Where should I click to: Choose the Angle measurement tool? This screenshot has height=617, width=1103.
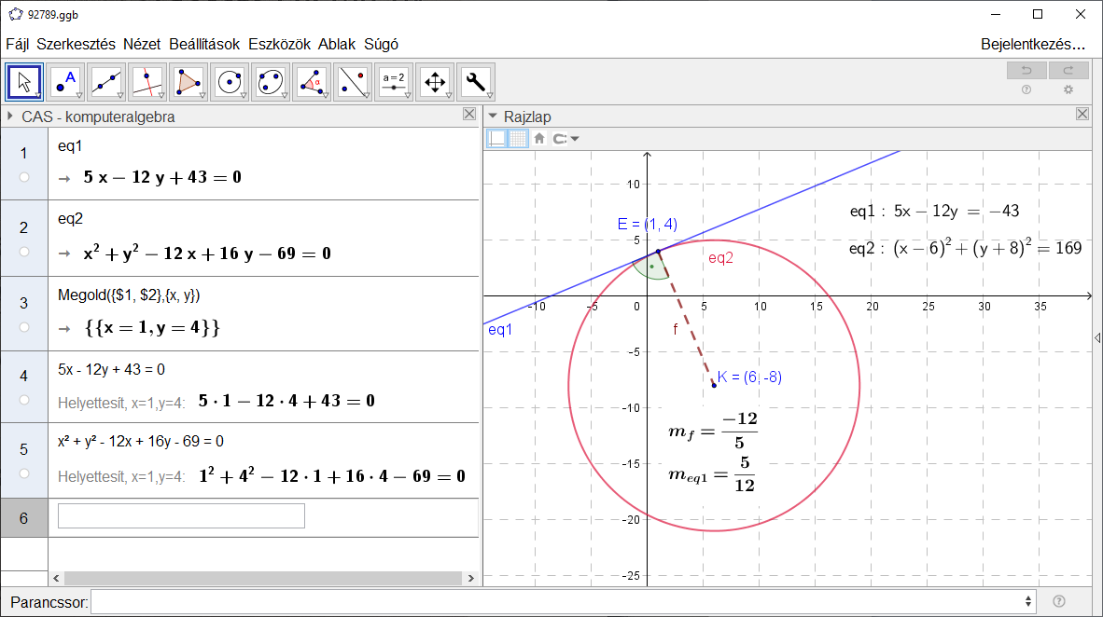coord(312,82)
